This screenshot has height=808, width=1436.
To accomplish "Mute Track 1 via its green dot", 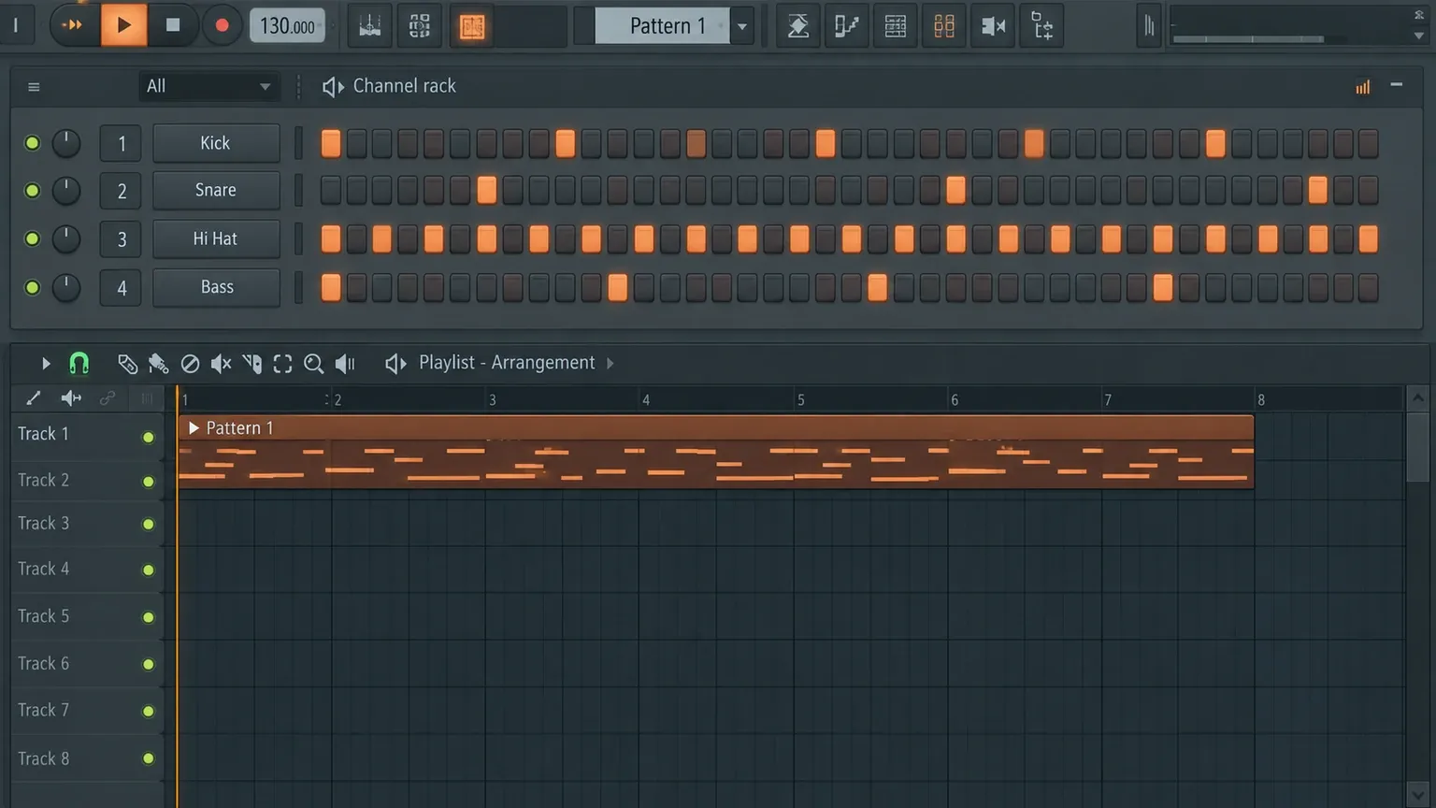I will (148, 437).
